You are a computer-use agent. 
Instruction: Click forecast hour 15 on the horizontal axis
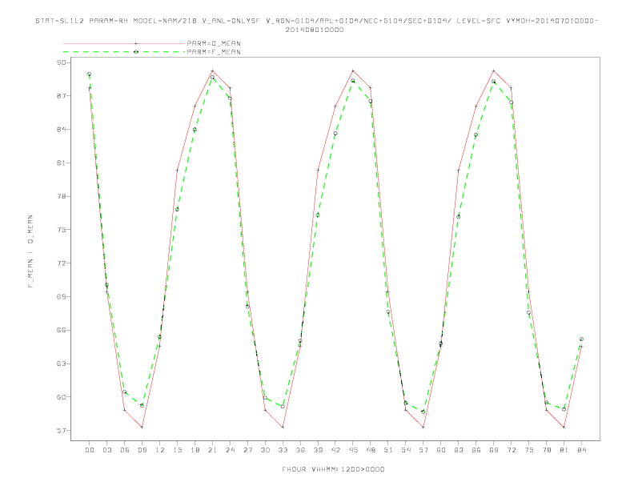[x=177, y=450]
